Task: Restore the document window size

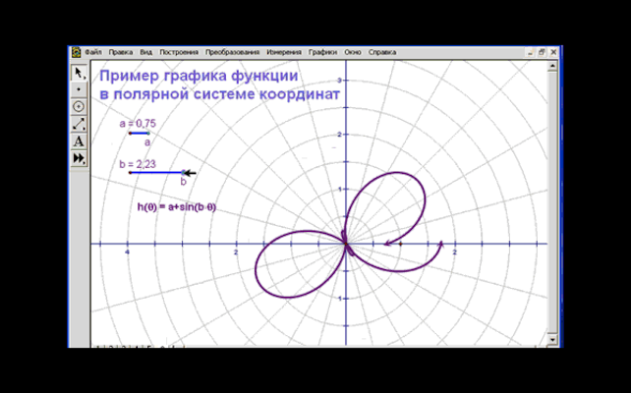Action: pyautogui.click(x=542, y=52)
